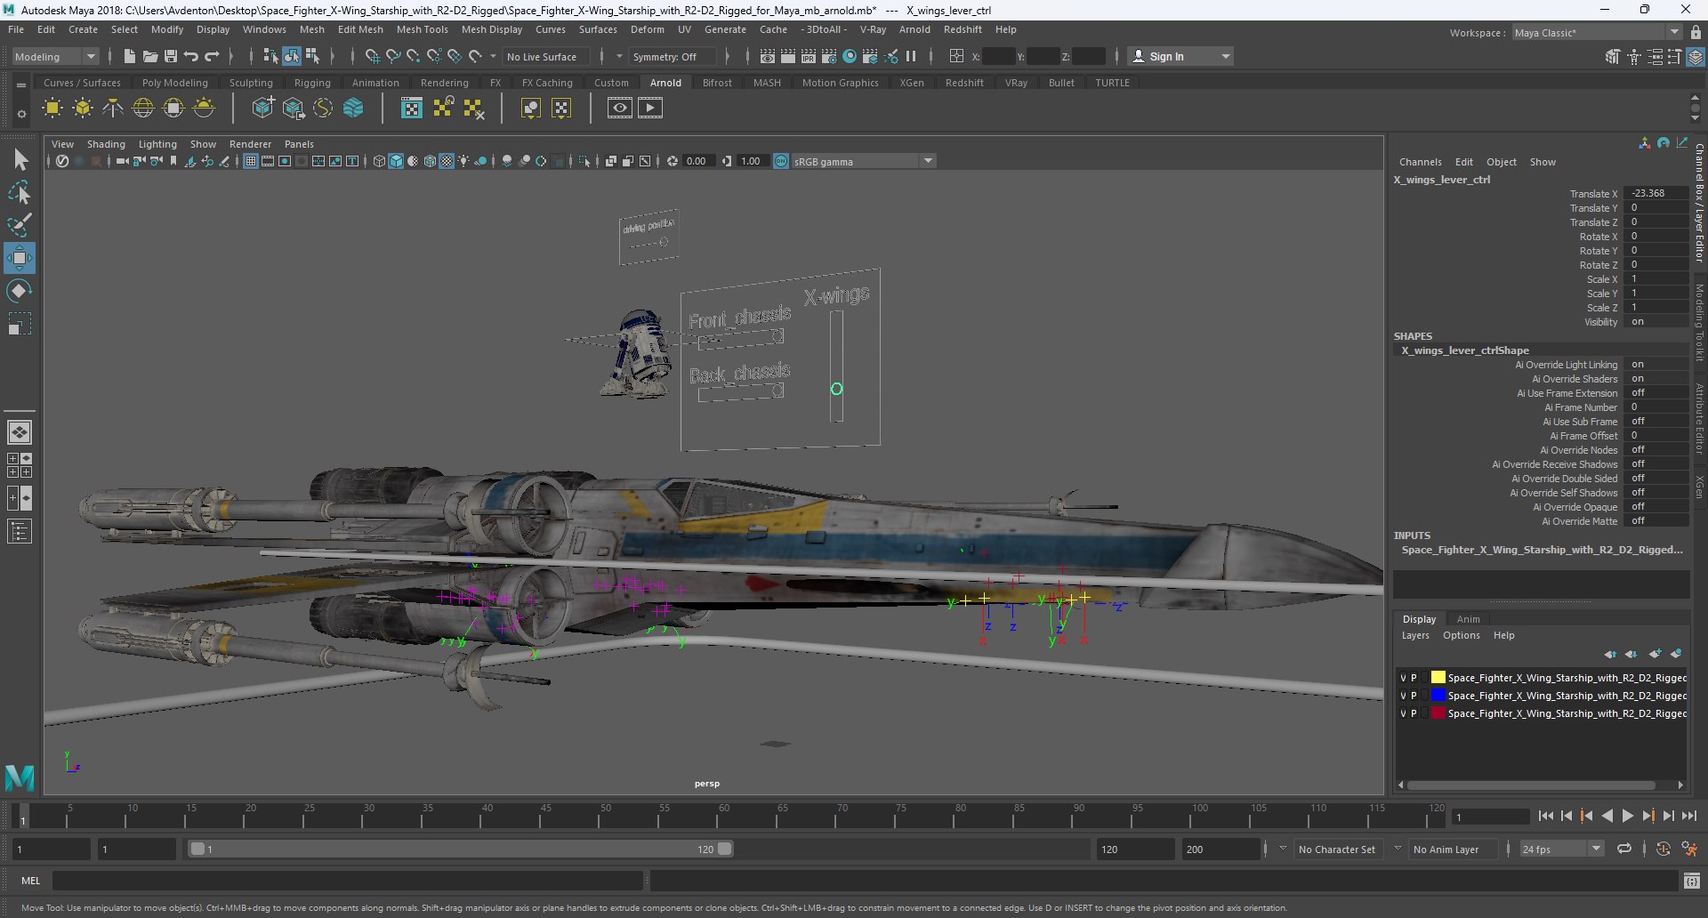
Task: Create an Arnold stand-in
Action: tap(262, 109)
